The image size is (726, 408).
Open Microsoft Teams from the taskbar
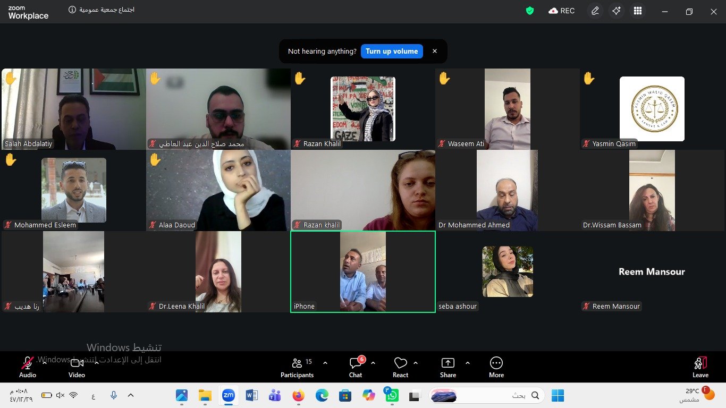[275, 395]
